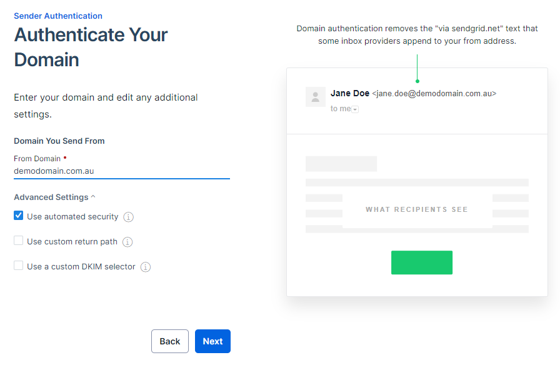Enable the Use custom return path checkbox
560x365 pixels.
19,241
